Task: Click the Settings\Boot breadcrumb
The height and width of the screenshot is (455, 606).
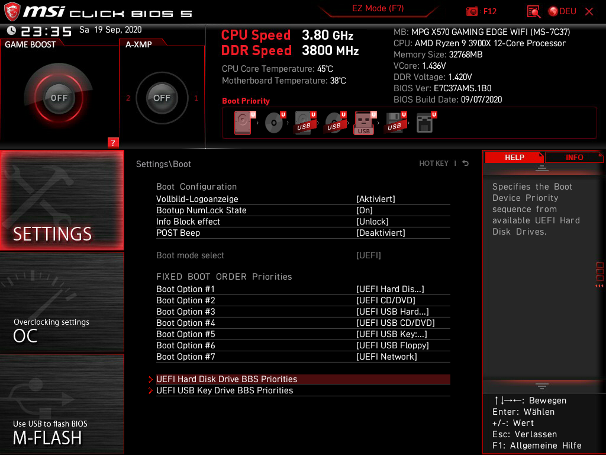Action: pos(163,164)
